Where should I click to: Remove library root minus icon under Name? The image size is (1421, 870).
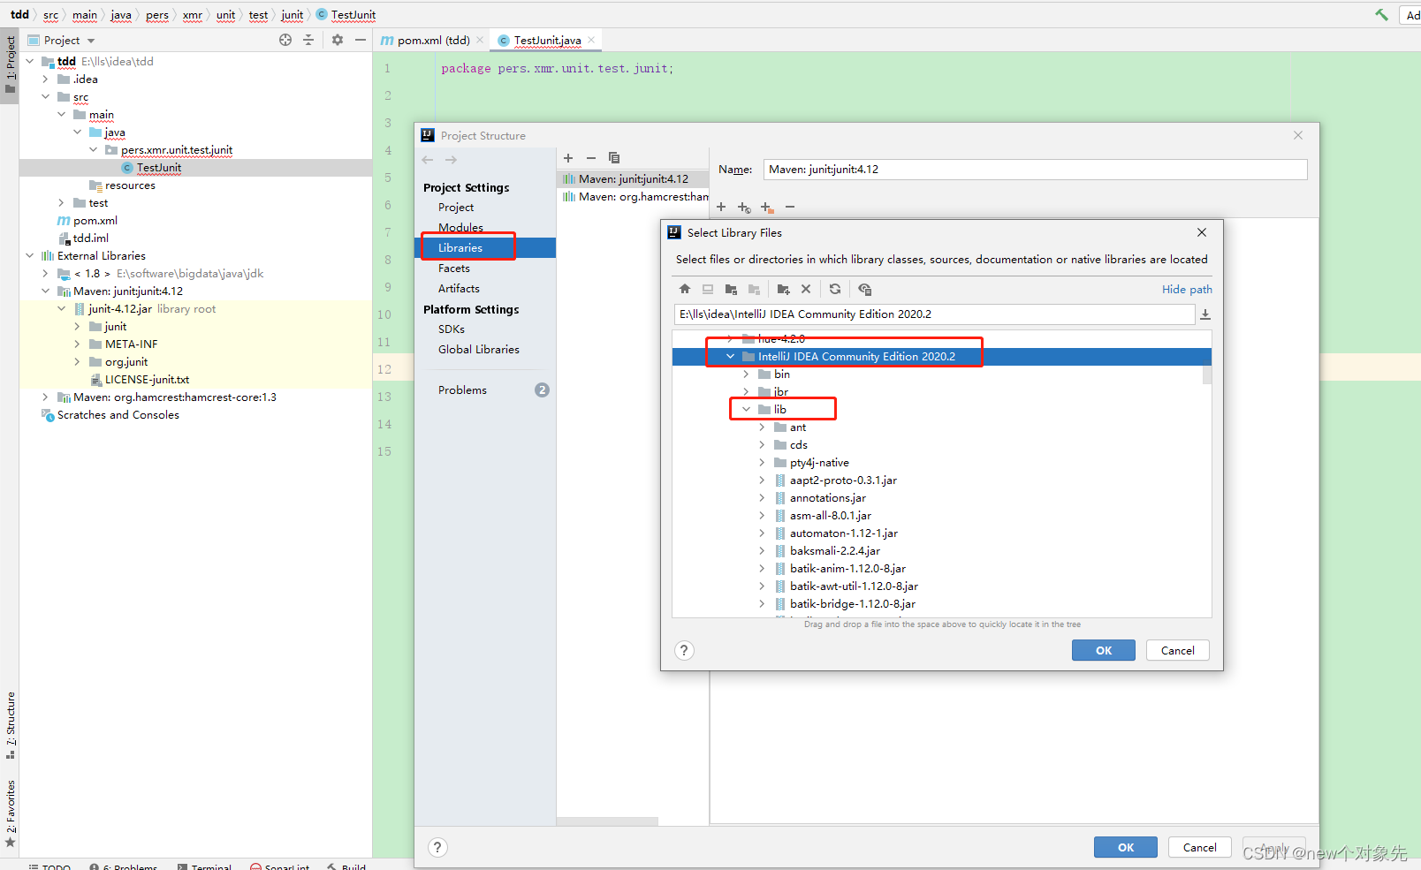[x=790, y=207]
